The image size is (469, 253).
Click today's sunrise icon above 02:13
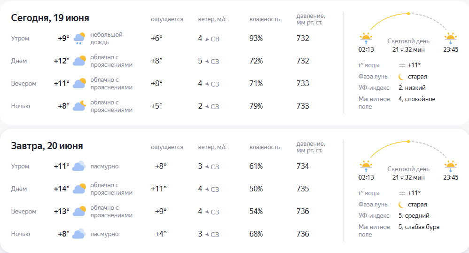pyautogui.click(x=366, y=38)
